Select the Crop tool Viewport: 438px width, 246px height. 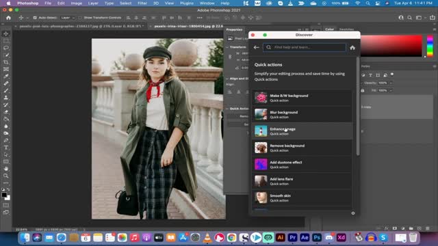6,62
